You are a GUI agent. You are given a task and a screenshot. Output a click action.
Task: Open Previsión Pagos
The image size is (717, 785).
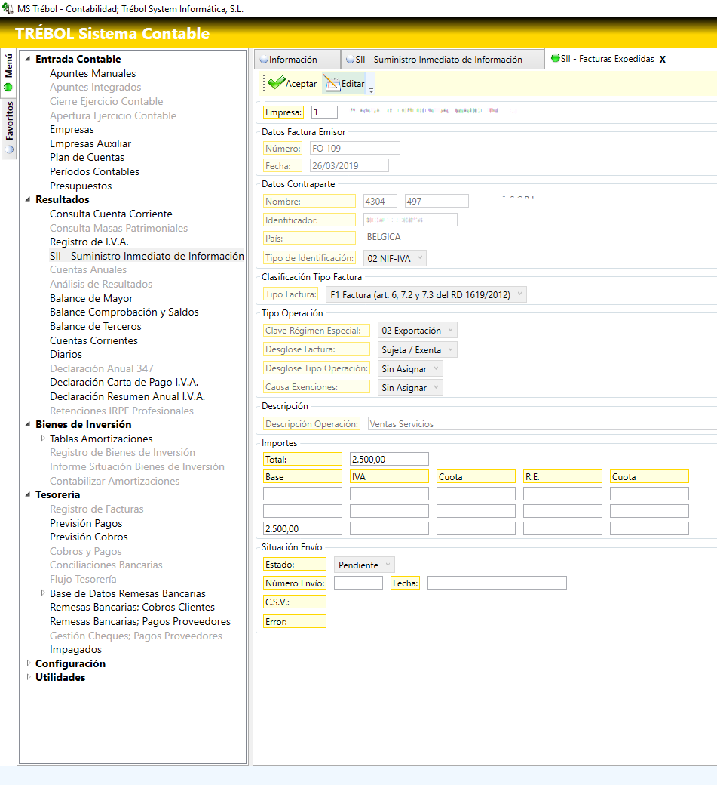[86, 523]
